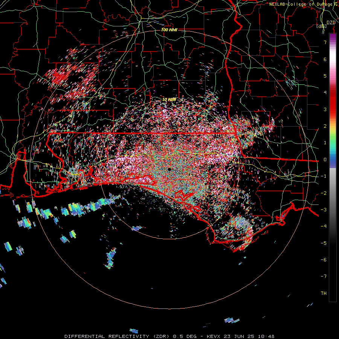The height and width of the screenshot is (339, 339).
Task: Click the black radar site dot at center
Action: [x=169, y=169]
